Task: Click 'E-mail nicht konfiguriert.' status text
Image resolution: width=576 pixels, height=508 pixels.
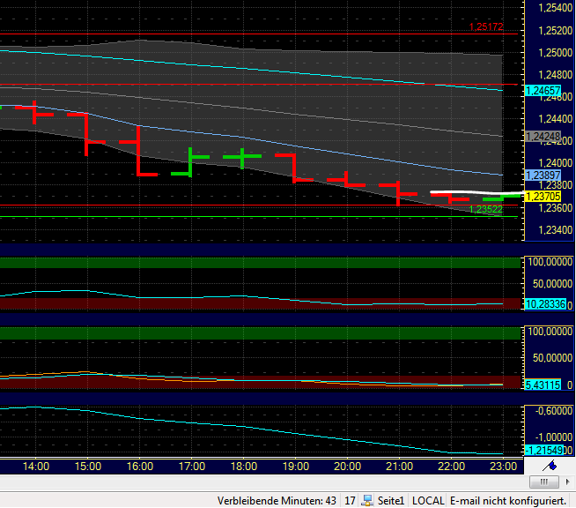Action: [x=508, y=501]
